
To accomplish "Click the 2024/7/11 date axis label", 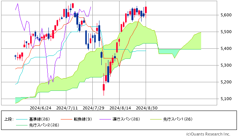I will point(67,108).
